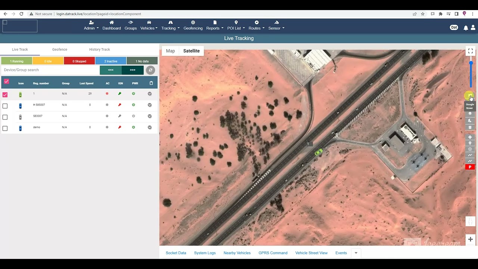Open the notifications bell
Image resolution: width=478 pixels, height=269 pixels.
point(466,28)
